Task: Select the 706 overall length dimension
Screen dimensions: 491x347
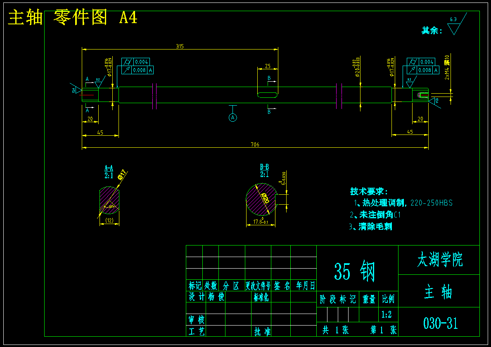Action: [255, 144]
